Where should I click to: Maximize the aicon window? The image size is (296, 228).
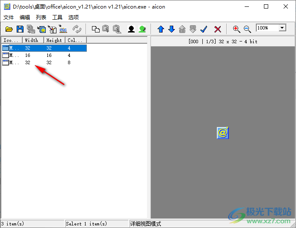pyautogui.click(x=266, y=6)
